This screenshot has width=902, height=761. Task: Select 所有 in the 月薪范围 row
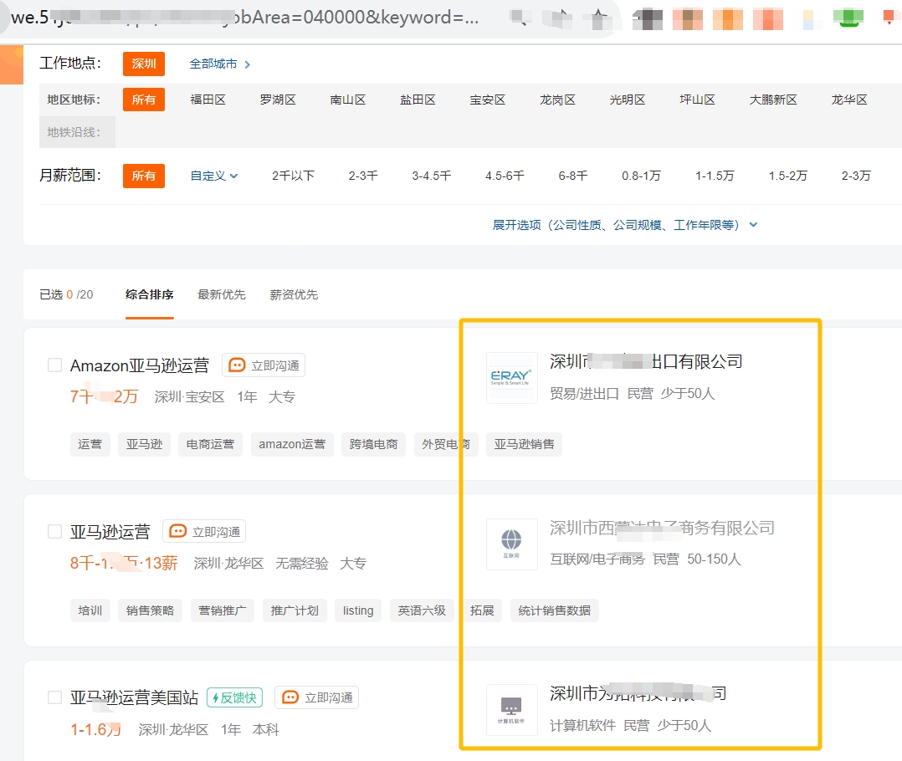click(x=144, y=176)
